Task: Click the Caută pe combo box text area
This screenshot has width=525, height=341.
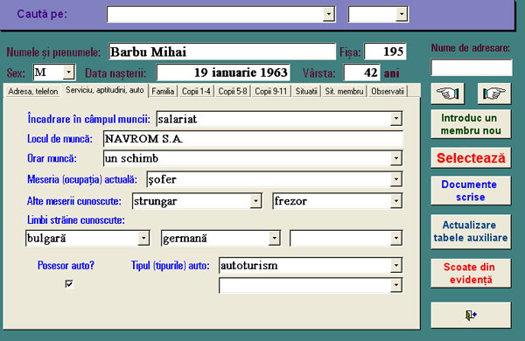Action: click(x=215, y=14)
